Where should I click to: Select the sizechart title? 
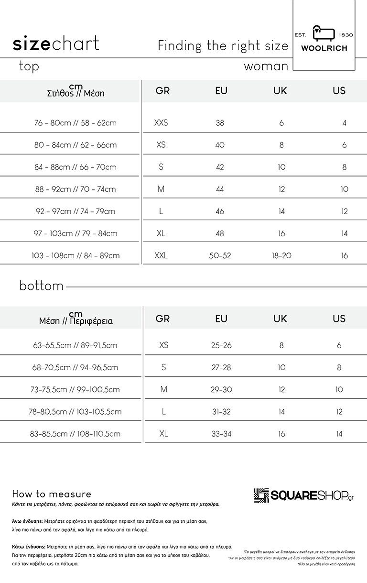click(56, 44)
